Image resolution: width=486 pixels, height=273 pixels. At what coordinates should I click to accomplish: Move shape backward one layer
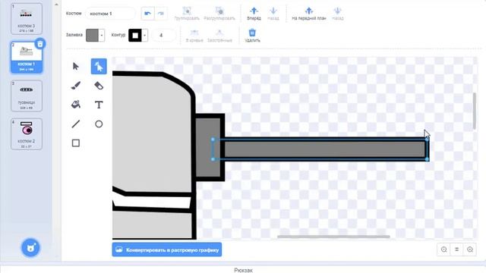[x=273, y=14]
